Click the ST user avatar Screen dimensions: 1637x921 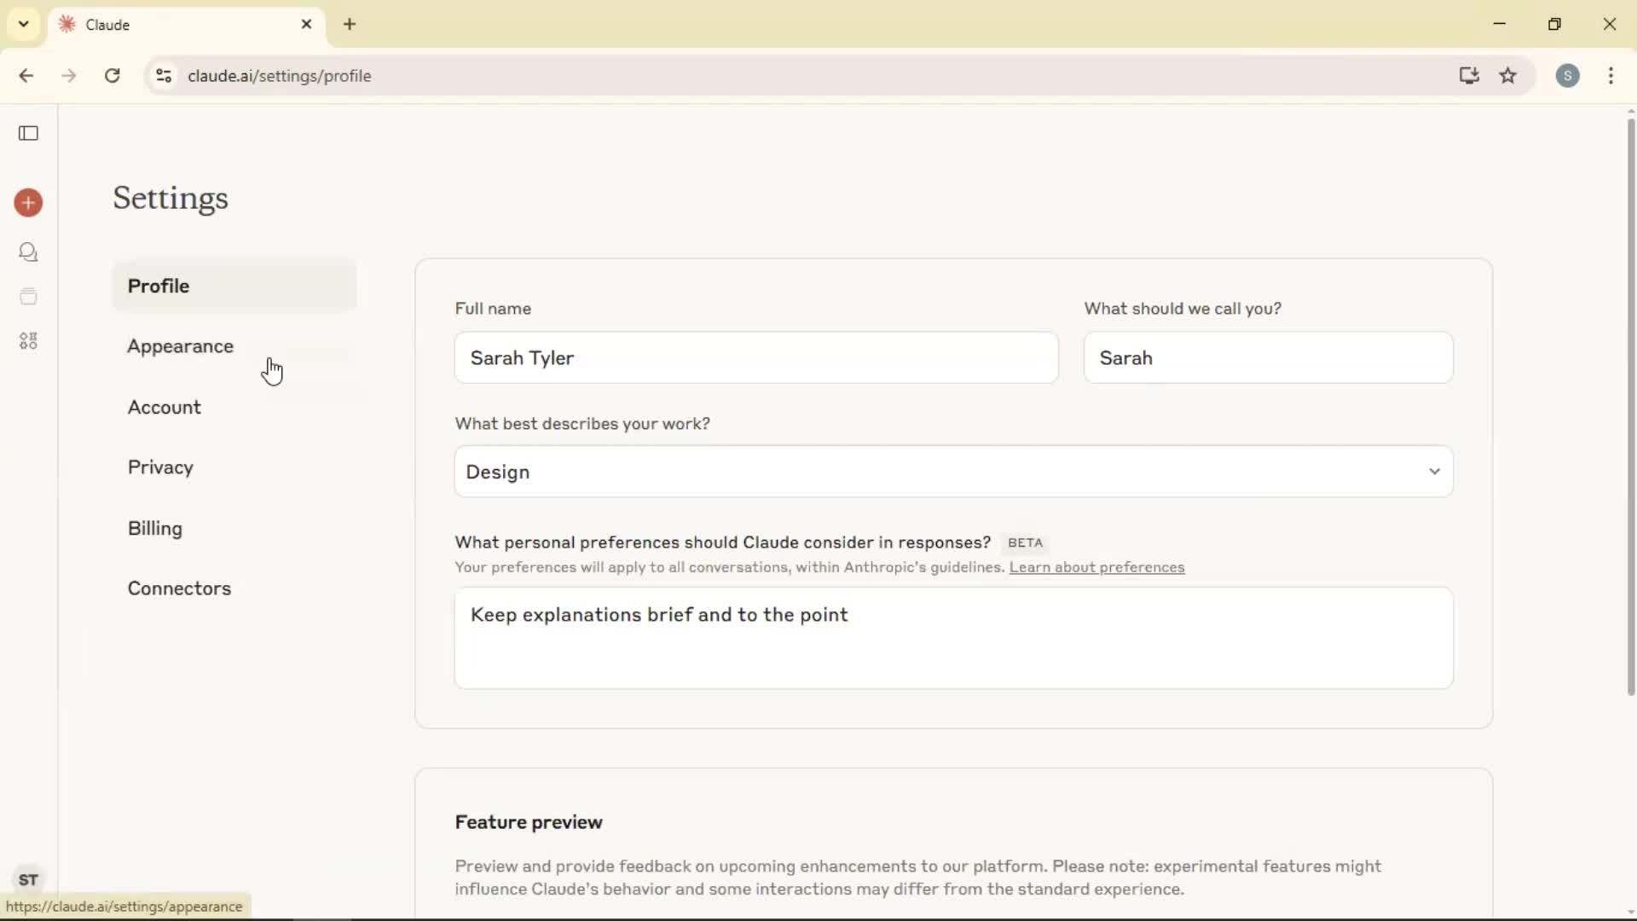coord(28,879)
